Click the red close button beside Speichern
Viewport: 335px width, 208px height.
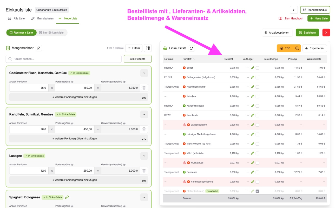[x=326, y=32]
